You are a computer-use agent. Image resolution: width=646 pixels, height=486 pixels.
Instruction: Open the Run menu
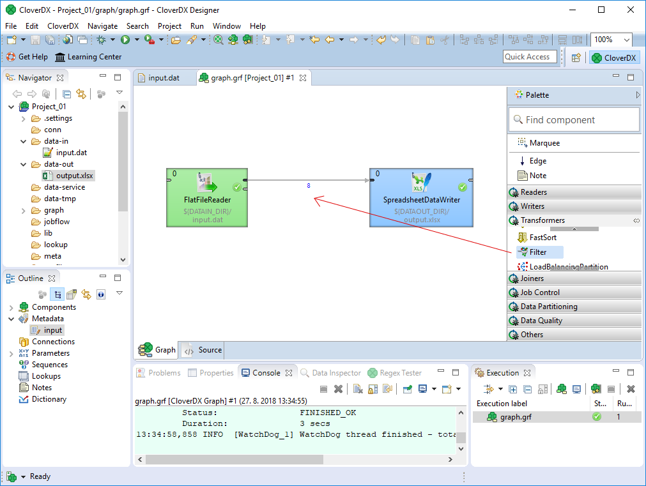click(197, 26)
